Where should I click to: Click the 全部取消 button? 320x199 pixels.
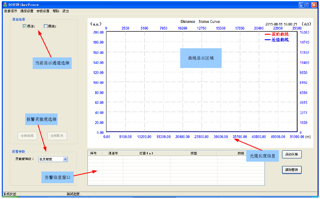click(57, 136)
